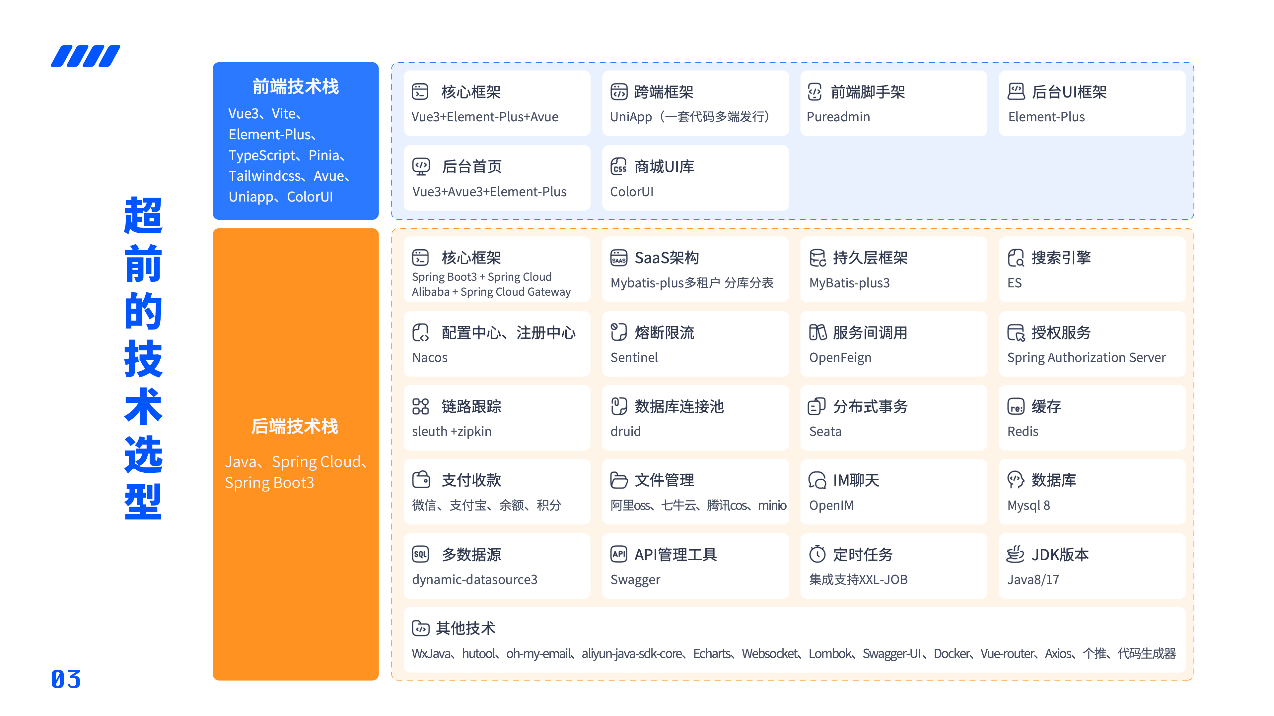
Task: Click the icon beside 数据库 Mysql 8
Action: [1016, 480]
